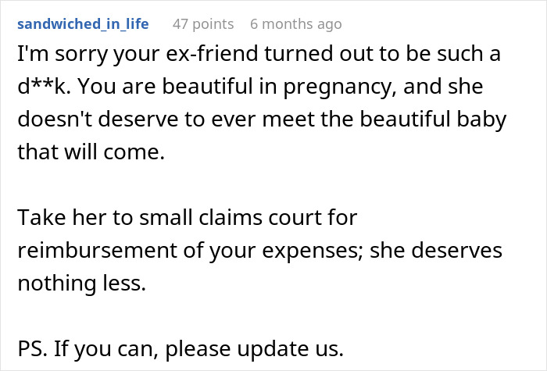Click the words "Take her"
The image size is (547, 371).
coord(54,219)
